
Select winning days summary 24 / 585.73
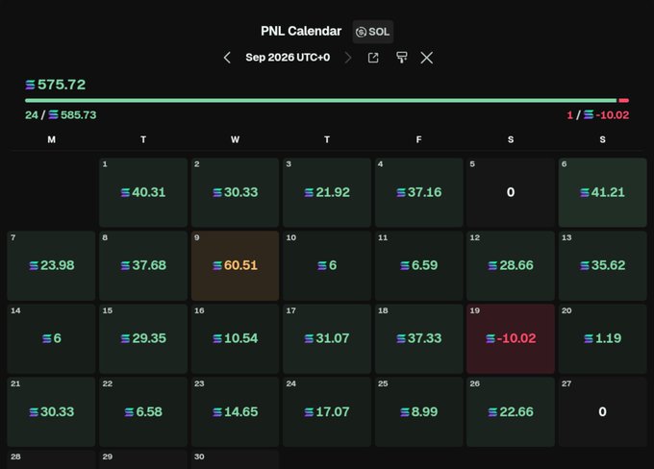point(61,114)
